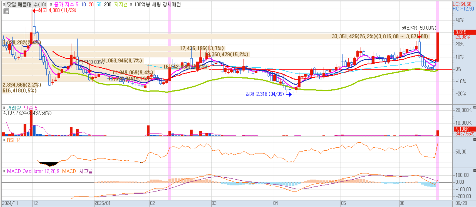
Task: Select the green 지지선 legend label
Action: pyautogui.click(x=121, y=4)
